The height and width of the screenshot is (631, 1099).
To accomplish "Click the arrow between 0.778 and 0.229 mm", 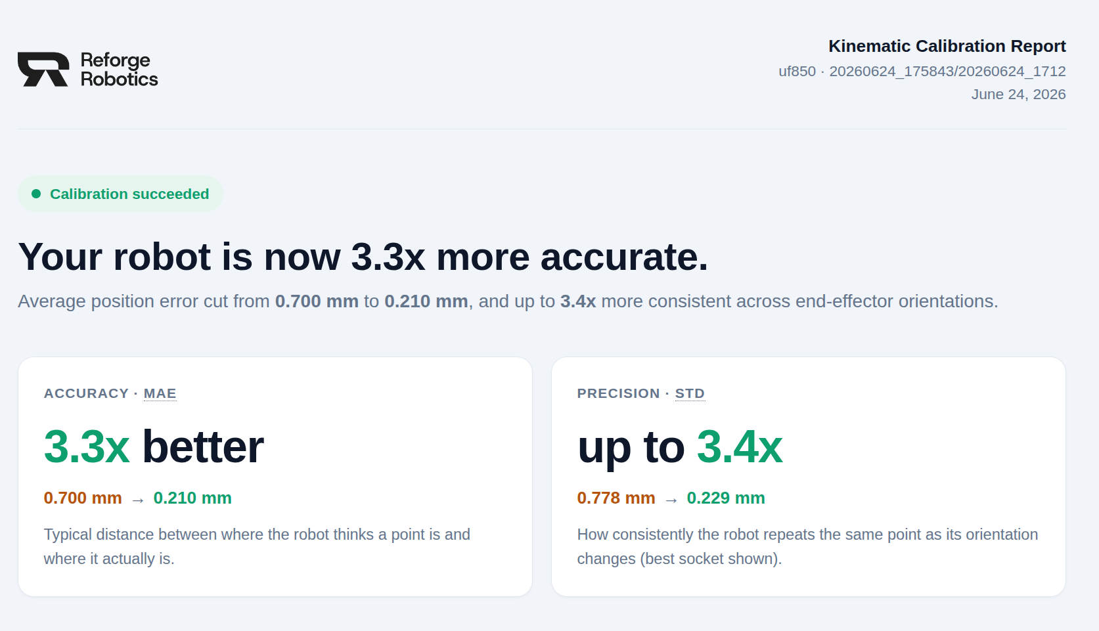I will (x=671, y=500).
